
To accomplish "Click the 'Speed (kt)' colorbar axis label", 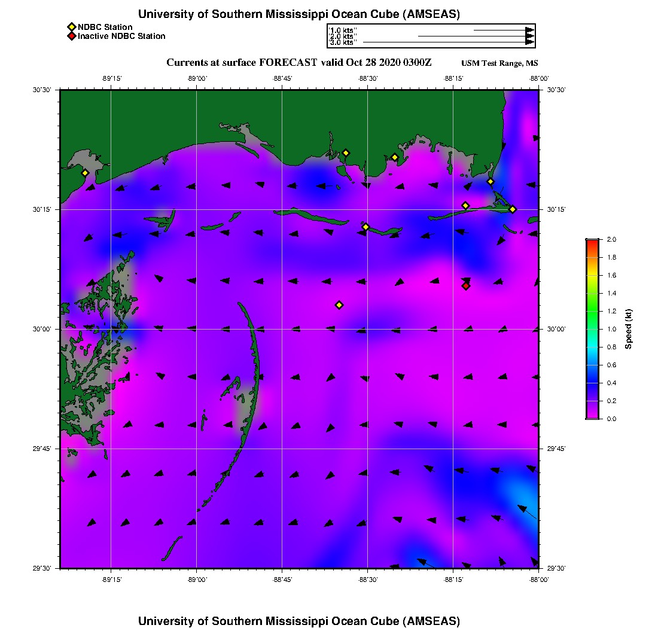I will tap(628, 329).
